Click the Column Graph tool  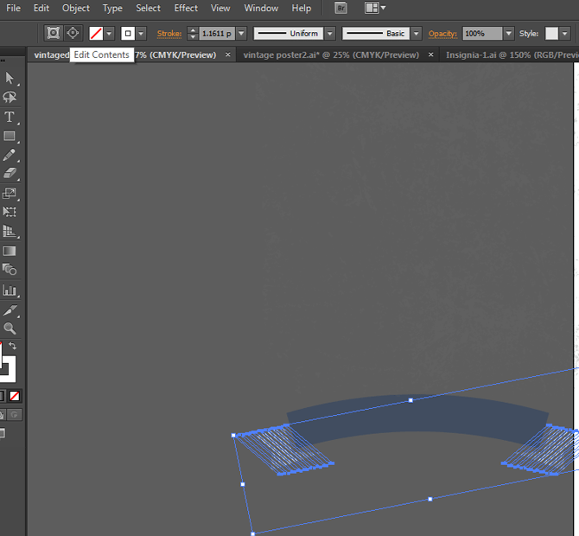[x=10, y=290]
